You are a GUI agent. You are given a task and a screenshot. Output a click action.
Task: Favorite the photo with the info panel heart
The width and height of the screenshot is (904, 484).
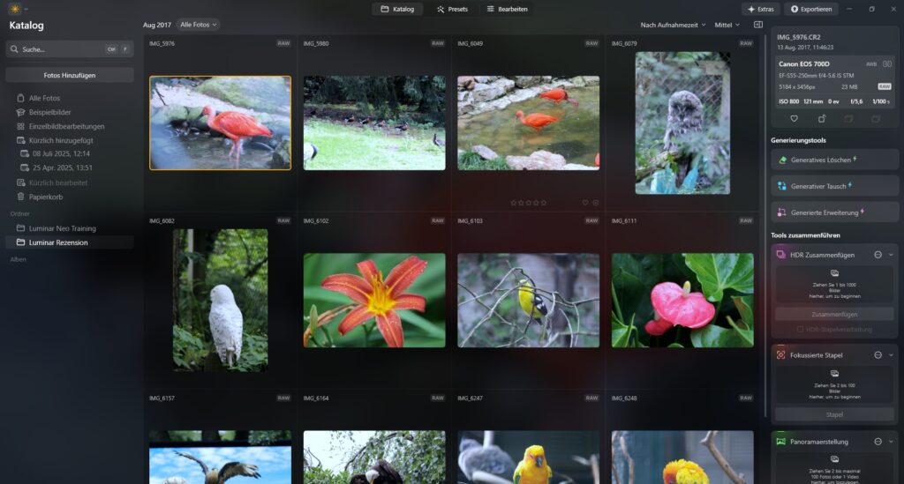pos(794,118)
